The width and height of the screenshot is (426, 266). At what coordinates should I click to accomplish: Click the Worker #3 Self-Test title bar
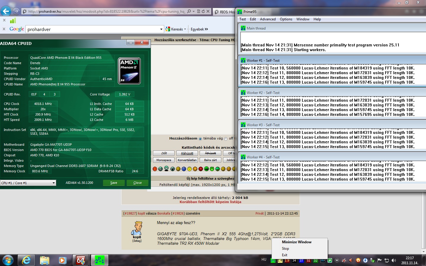[332, 125]
